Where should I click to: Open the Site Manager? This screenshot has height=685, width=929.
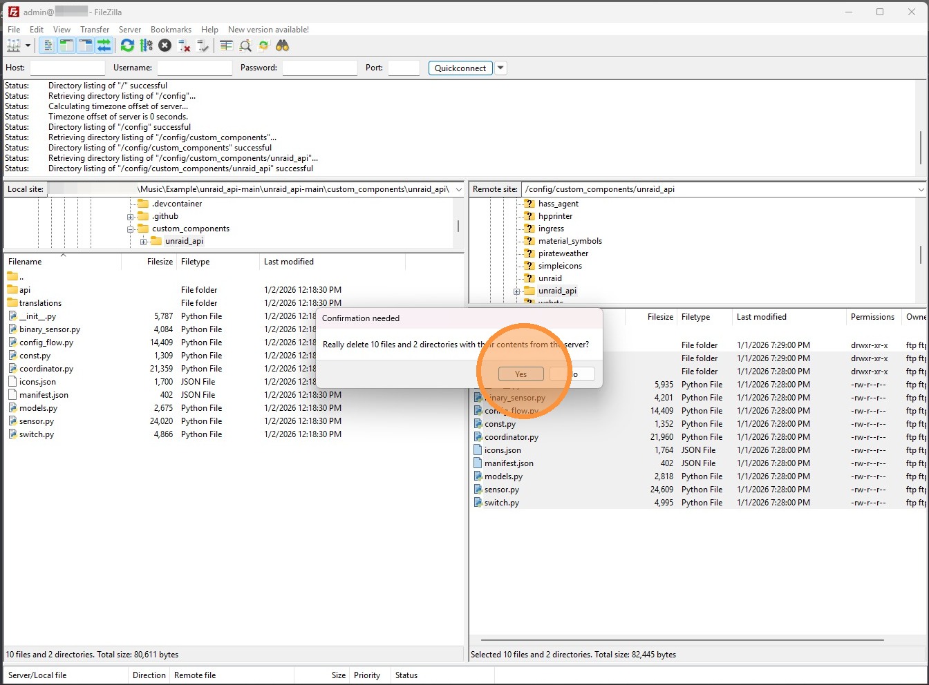(13, 46)
